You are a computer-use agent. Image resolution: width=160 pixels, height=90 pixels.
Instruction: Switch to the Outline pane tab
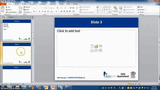[x=11, y=17]
